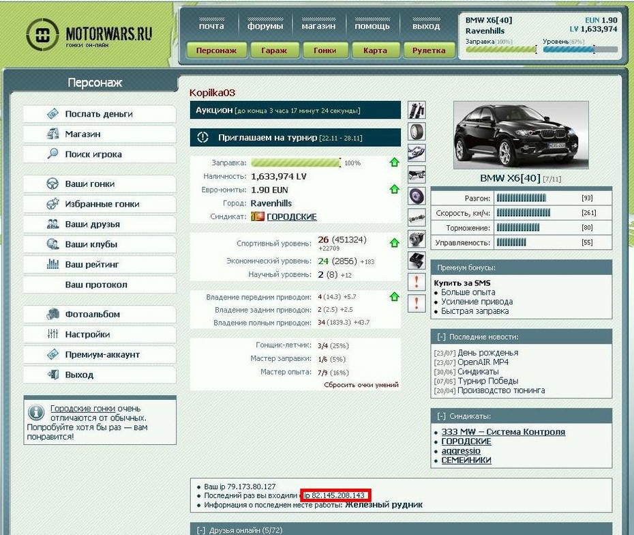Open форумы in the top menu
This screenshot has height=535, width=634.
click(265, 26)
